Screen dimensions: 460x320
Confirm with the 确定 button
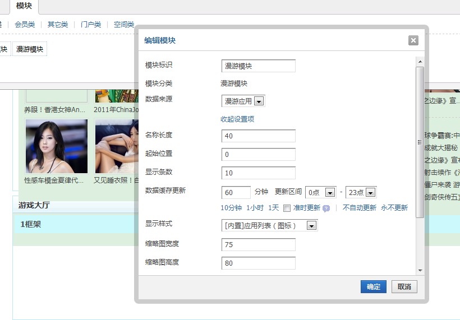pyautogui.click(x=374, y=286)
